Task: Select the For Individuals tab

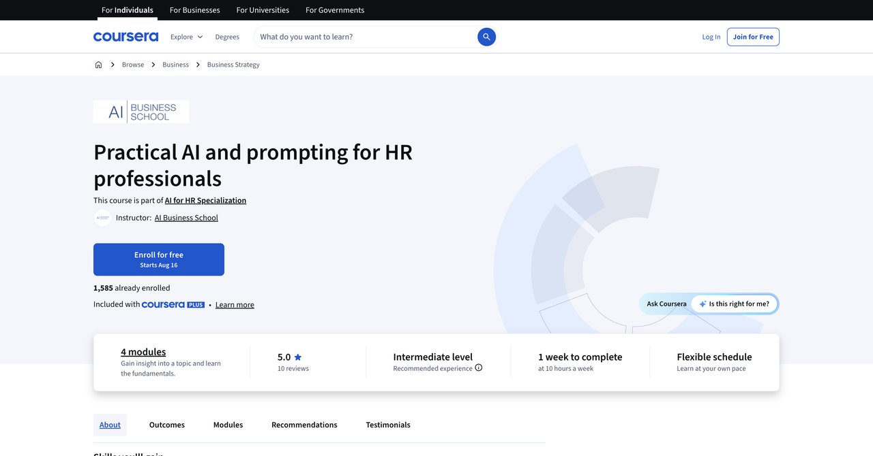Action: click(x=128, y=10)
